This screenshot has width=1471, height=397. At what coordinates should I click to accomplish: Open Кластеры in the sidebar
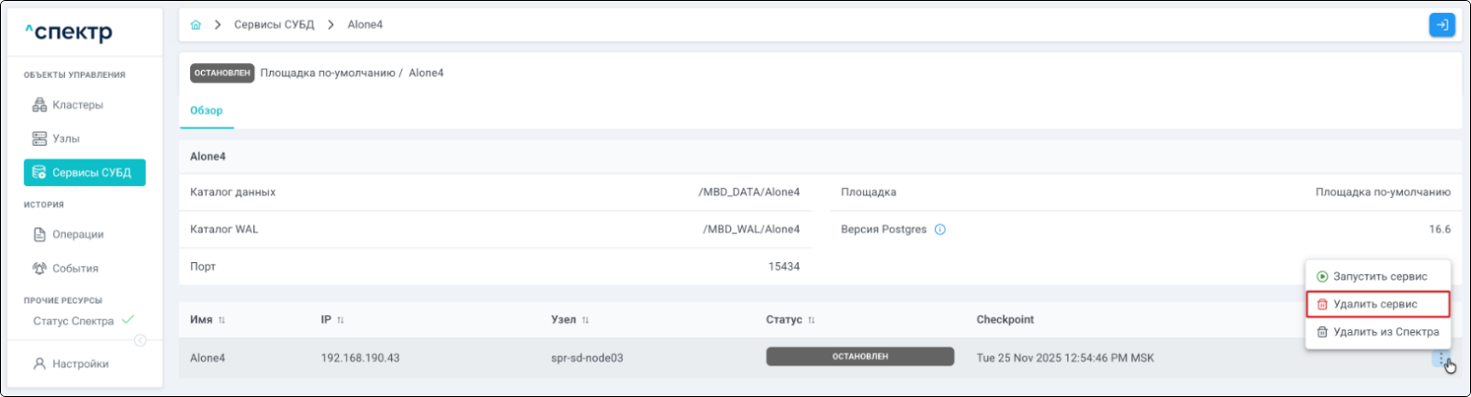point(77,105)
